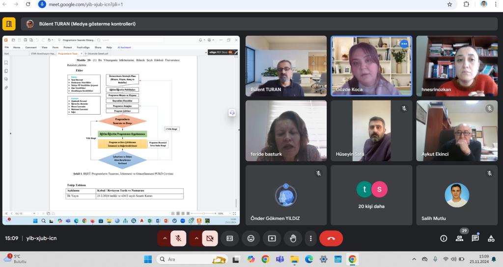Open more options three-dot menu
This screenshot has width=503, height=267.
[310, 238]
